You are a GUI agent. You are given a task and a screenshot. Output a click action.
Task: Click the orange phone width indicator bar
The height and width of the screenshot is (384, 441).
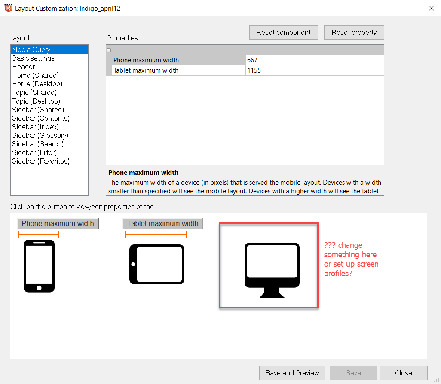[x=39, y=234]
